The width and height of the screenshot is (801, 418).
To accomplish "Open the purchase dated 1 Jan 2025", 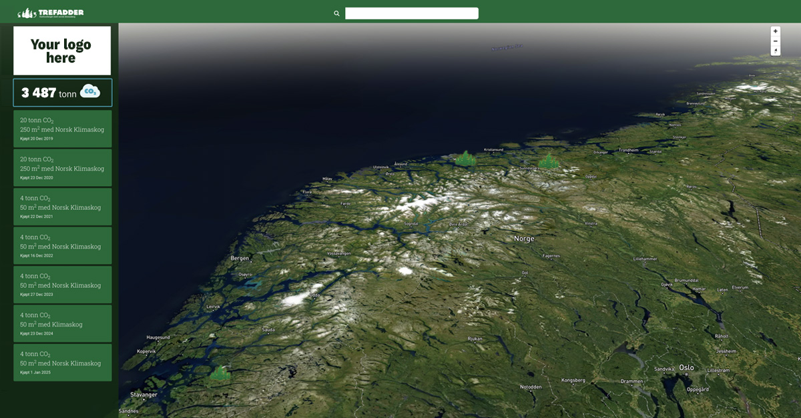I will [63, 363].
